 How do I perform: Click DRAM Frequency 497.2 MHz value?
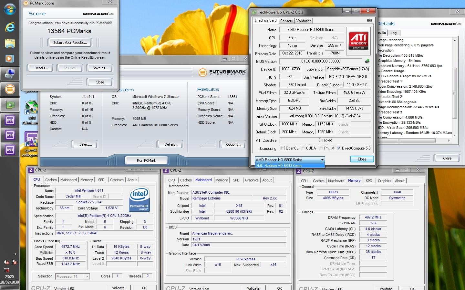tap(373, 217)
